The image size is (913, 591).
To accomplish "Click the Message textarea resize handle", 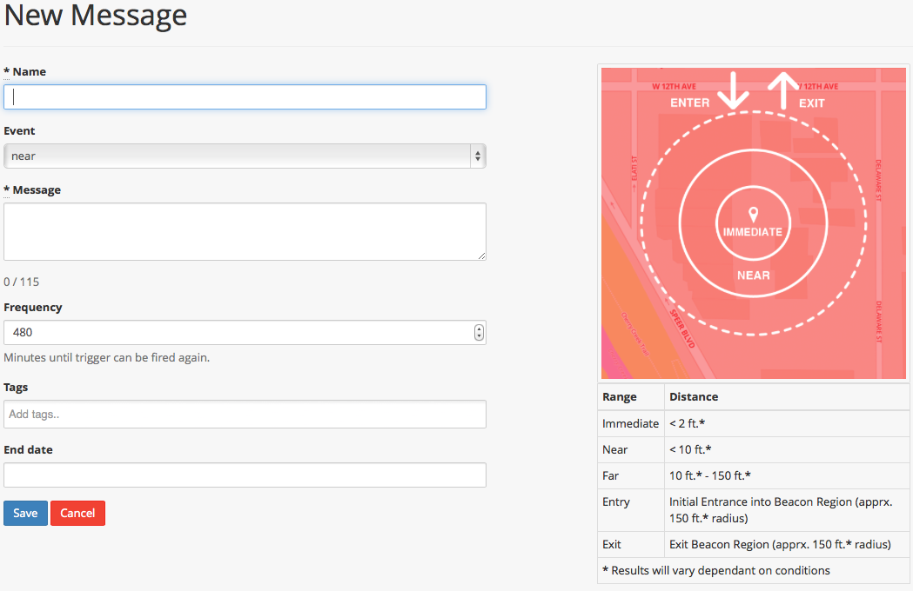I will (481, 256).
